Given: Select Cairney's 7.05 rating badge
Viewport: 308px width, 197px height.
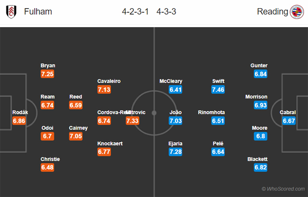Looking at the screenshot, I should coord(76,136).
